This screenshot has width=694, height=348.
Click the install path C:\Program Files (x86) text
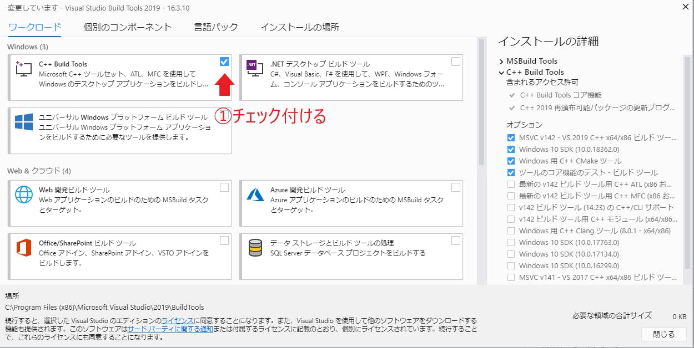104,308
